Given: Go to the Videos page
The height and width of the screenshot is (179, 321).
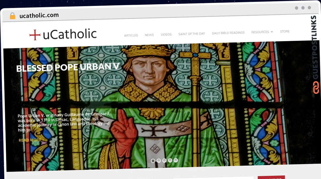Looking at the screenshot, I should pyautogui.click(x=166, y=34).
